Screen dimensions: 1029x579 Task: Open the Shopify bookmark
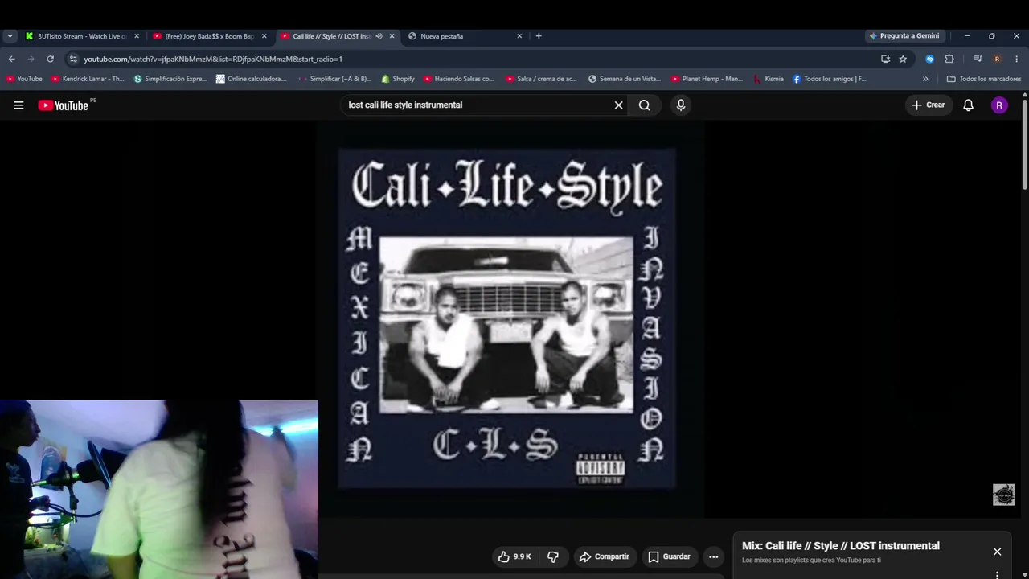[398, 79]
